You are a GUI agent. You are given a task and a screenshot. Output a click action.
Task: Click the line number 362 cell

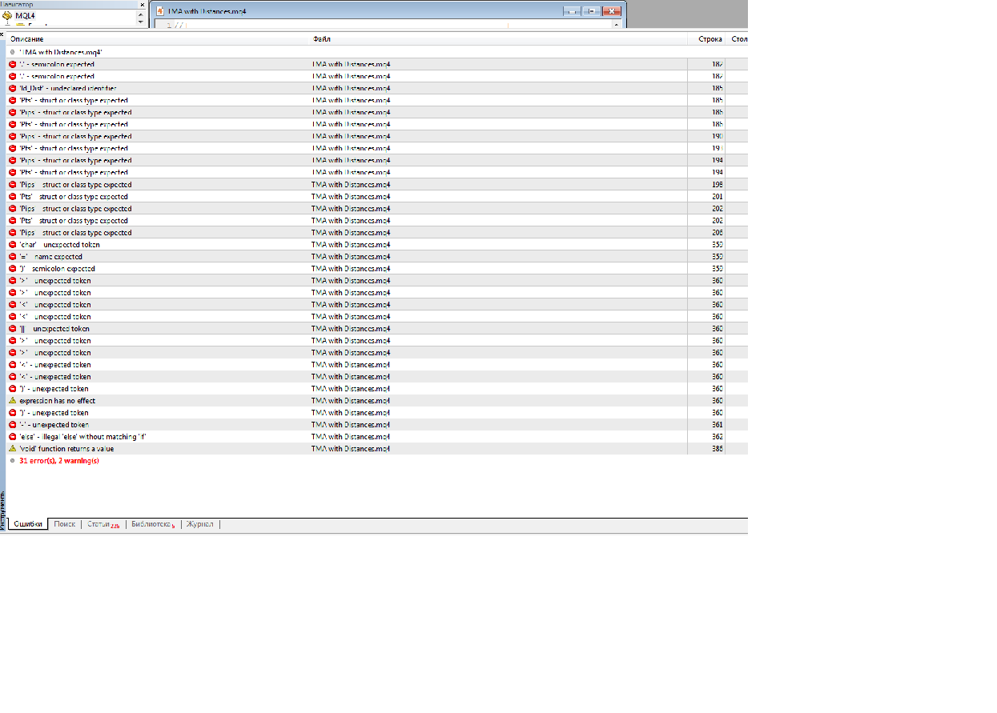coord(706,436)
